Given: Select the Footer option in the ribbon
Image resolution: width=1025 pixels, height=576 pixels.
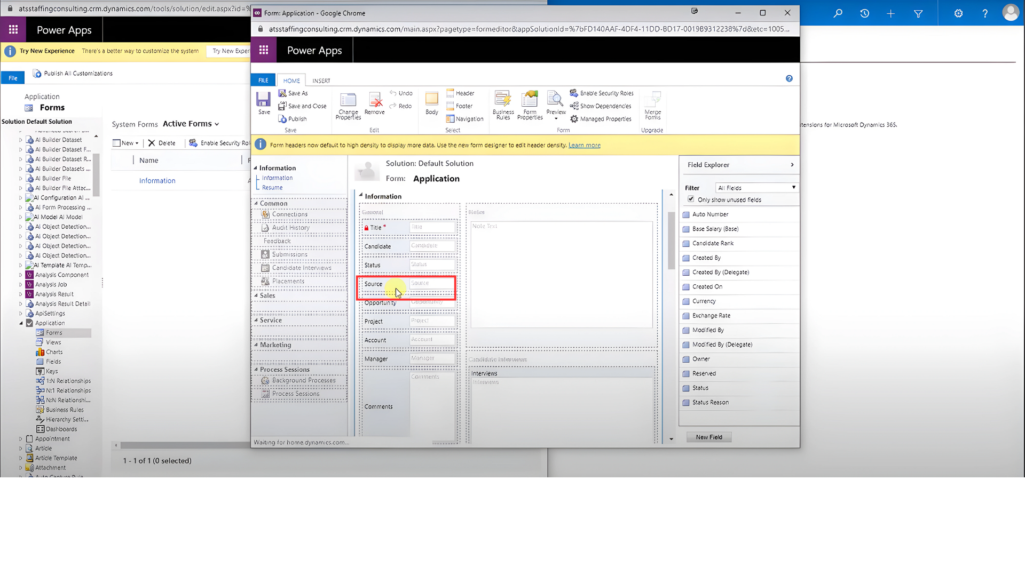Looking at the screenshot, I should [x=459, y=106].
